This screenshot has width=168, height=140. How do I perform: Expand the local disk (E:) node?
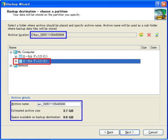pyautogui.click(x=16, y=61)
